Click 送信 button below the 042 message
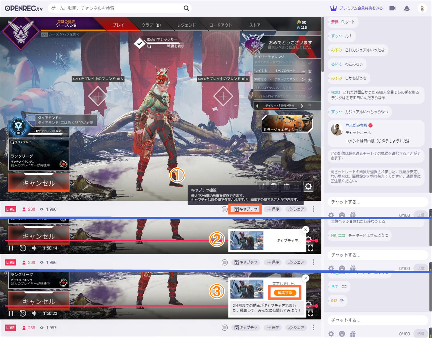432x338 pixels. (x=420, y=334)
